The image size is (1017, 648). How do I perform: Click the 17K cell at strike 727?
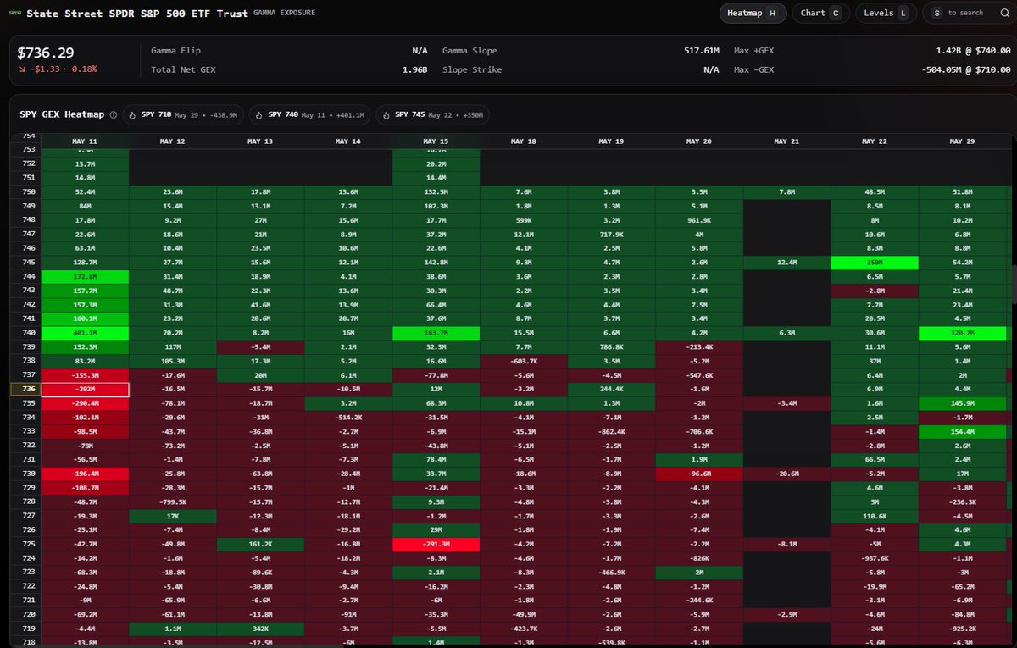coord(173,515)
